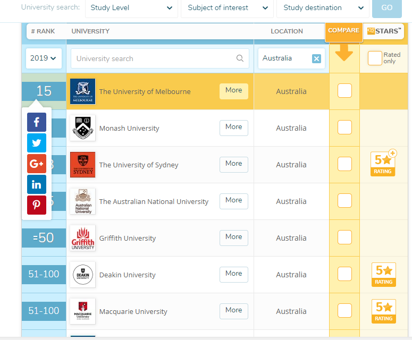412x340 pixels.
Task: View Deakin's 5 star rating badge
Action: (384, 275)
